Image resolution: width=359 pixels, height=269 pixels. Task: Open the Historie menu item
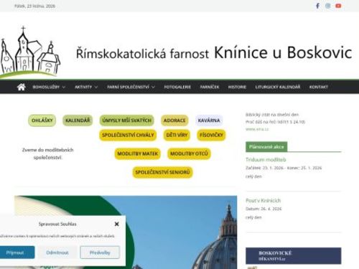[x=237, y=87]
